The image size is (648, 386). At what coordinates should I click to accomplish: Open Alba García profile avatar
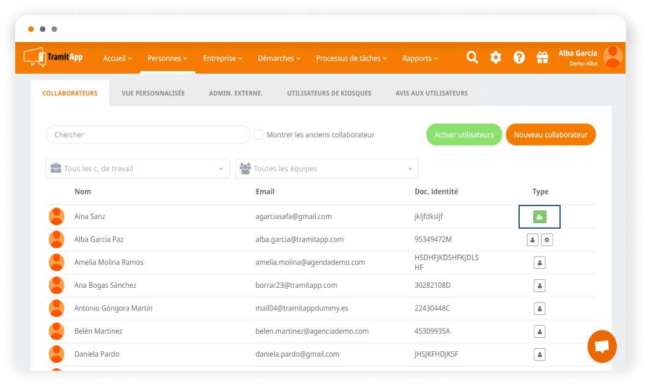point(612,57)
